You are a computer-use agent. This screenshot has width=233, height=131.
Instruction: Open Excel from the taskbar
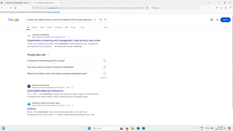(x=143, y=128)
